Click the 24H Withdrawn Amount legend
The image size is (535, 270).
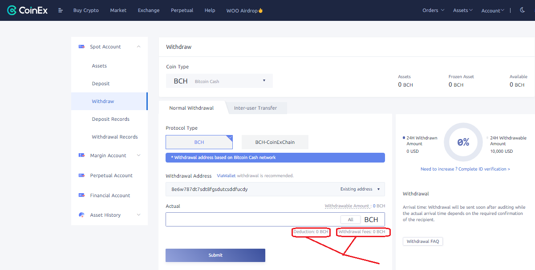(420, 141)
